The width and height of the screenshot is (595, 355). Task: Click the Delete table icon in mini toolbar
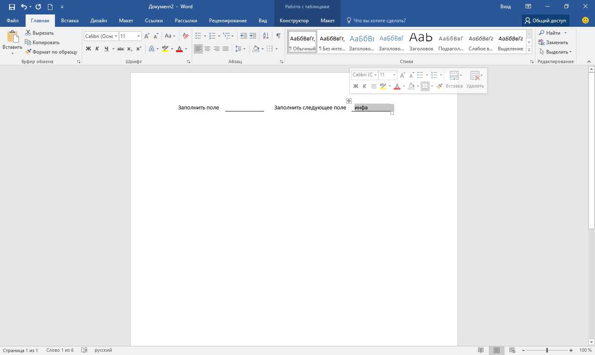pos(475,80)
